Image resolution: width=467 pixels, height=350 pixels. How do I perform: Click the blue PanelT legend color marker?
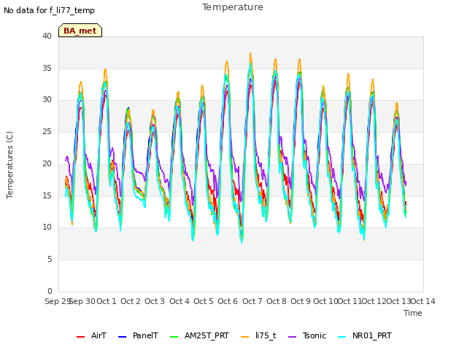coord(123,337)
